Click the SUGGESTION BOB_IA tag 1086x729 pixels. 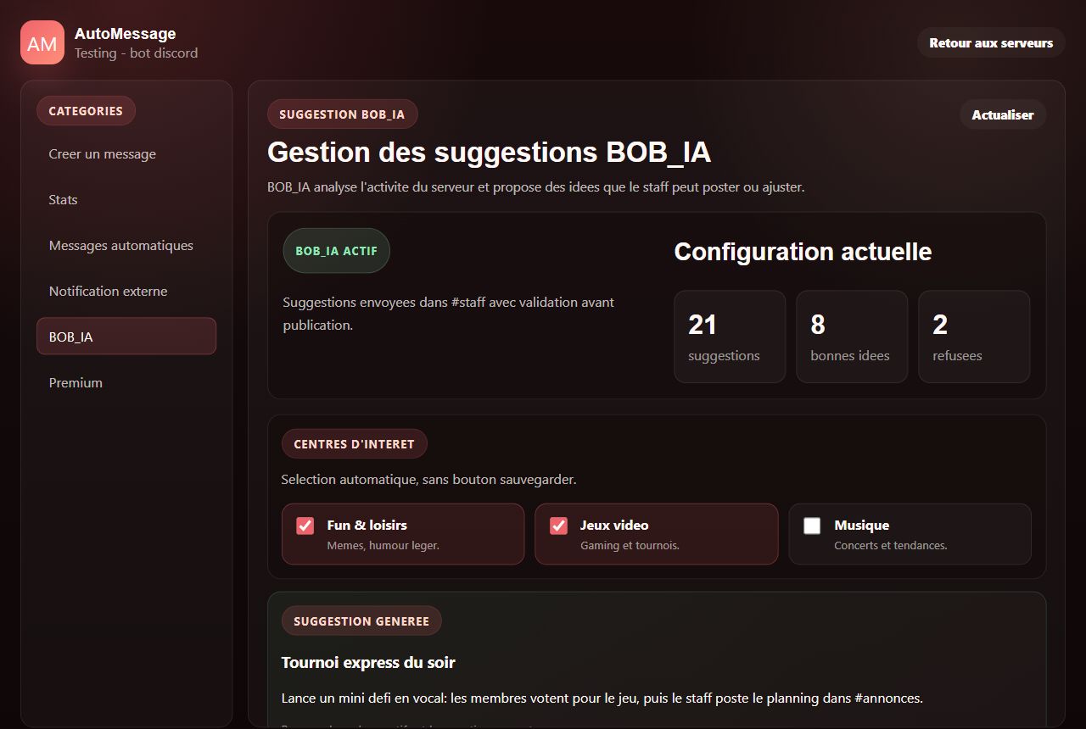342,114
